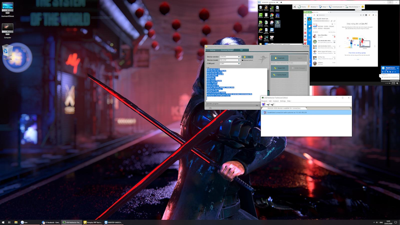Click the ENG language indicator in system tray
The width and height of the screenshot is (400, 225).
[x=381, y=222]
